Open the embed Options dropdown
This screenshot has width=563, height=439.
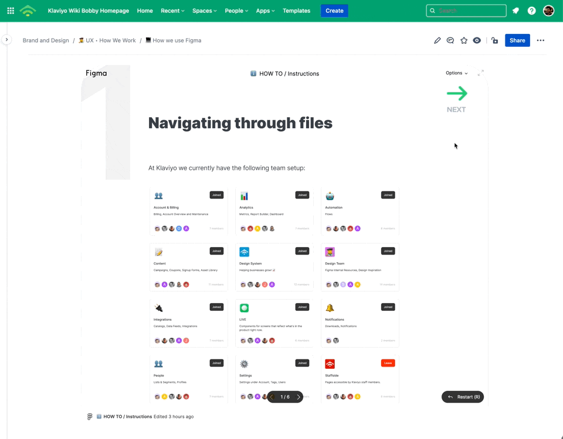pos(457,73)
